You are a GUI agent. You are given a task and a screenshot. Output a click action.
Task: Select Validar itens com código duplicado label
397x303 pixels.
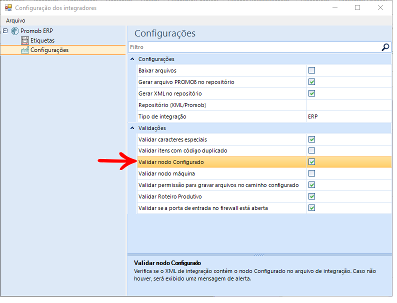[183, 150]
